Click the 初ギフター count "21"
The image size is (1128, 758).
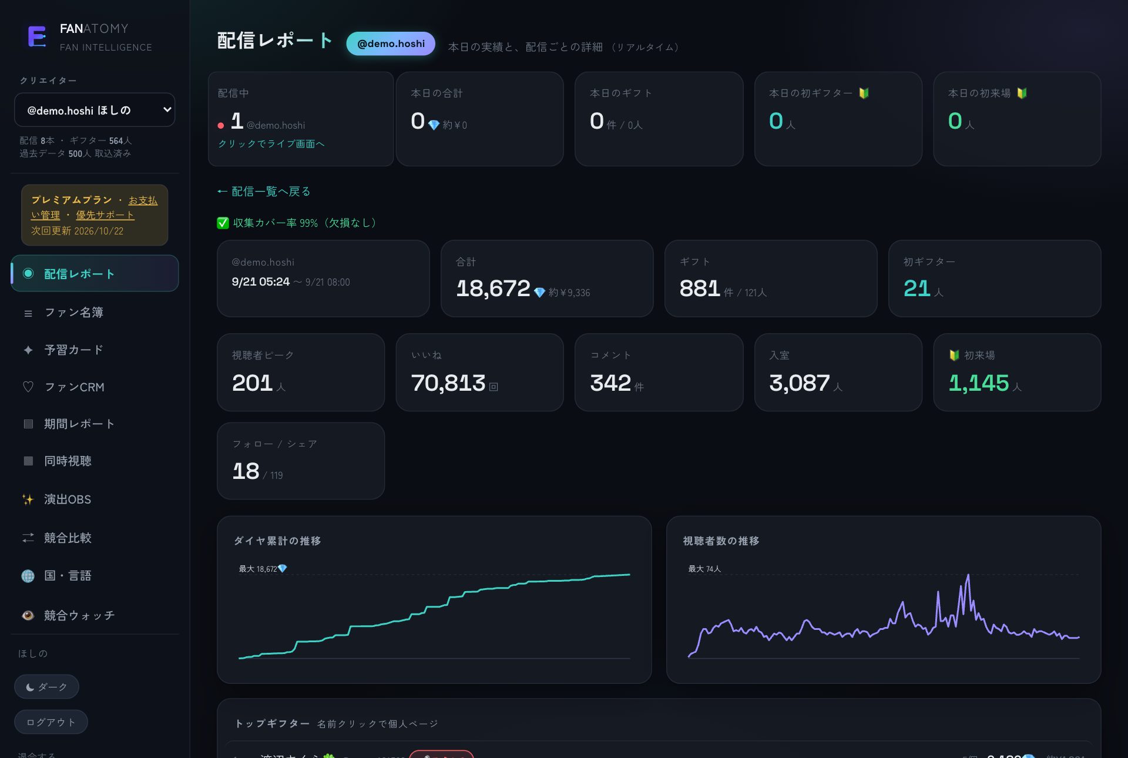tap(916, 288)
